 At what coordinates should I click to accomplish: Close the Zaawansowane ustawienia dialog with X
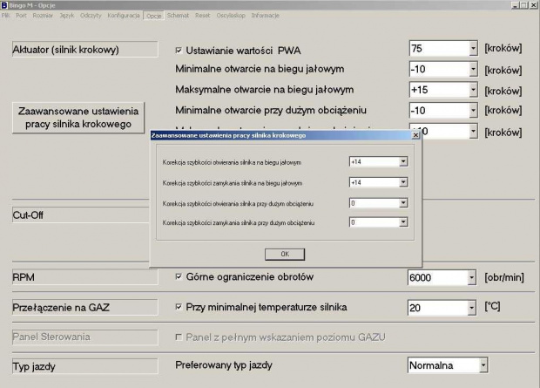[415, 135]
